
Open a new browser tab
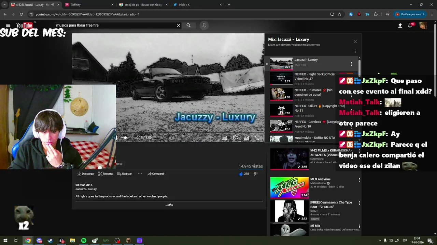pyautogui.click(x=229, y=5)
